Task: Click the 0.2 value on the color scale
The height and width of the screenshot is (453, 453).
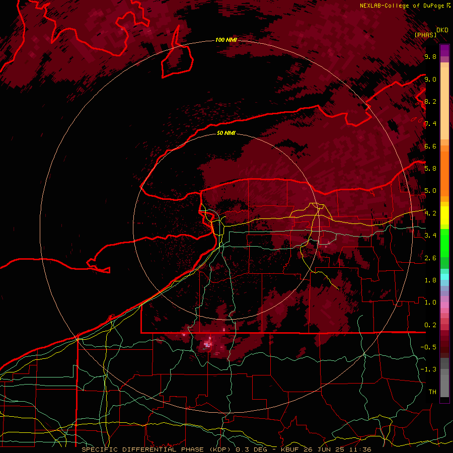Action: (x=430, y=325)
